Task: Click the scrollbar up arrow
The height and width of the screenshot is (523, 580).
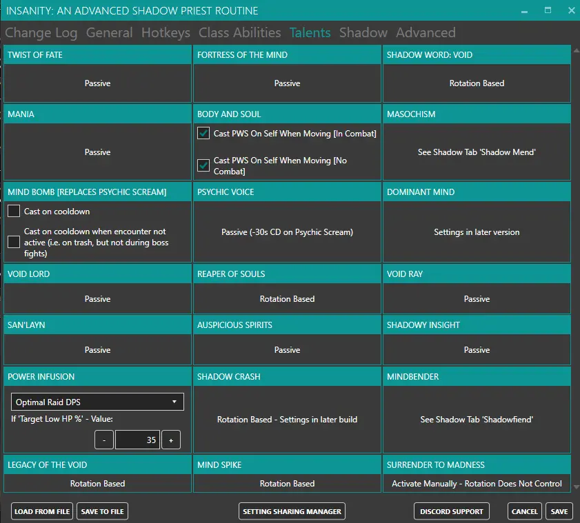Action: [x=577, y=50]
